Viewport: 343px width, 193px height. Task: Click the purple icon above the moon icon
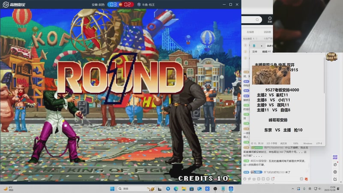[x=335, y=157]
